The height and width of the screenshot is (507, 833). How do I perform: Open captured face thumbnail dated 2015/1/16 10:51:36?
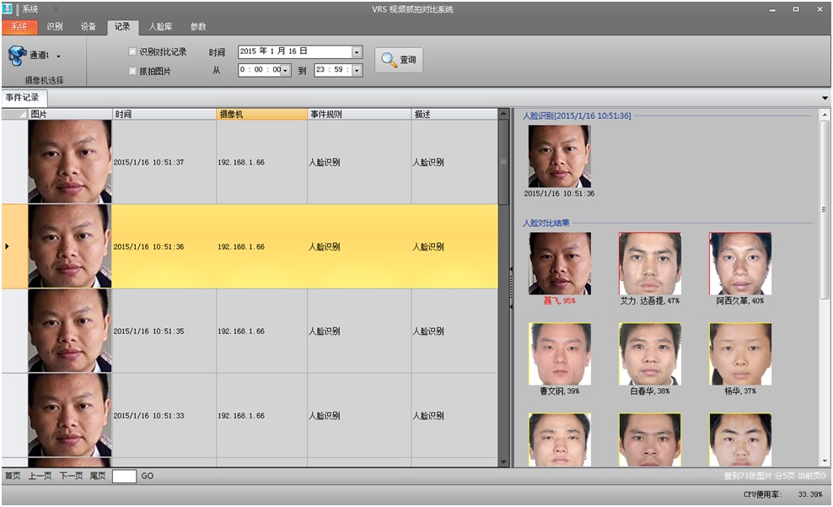coord(559,156)
